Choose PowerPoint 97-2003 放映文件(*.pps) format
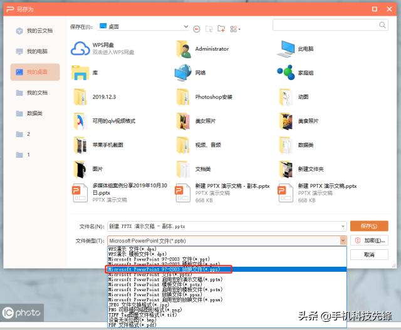401x330 pixels. pos(227,269)
